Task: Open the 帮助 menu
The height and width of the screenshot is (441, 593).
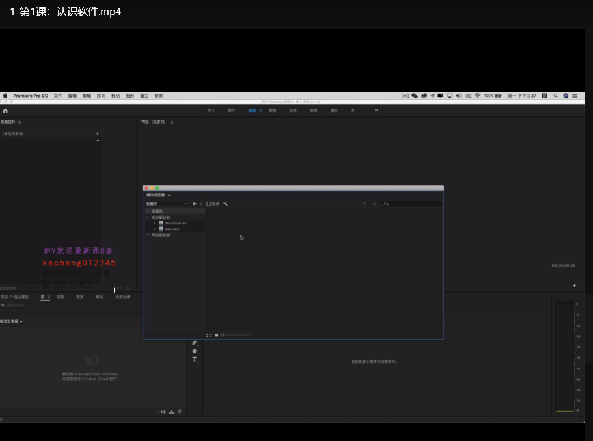Action: tap(159, 96)
